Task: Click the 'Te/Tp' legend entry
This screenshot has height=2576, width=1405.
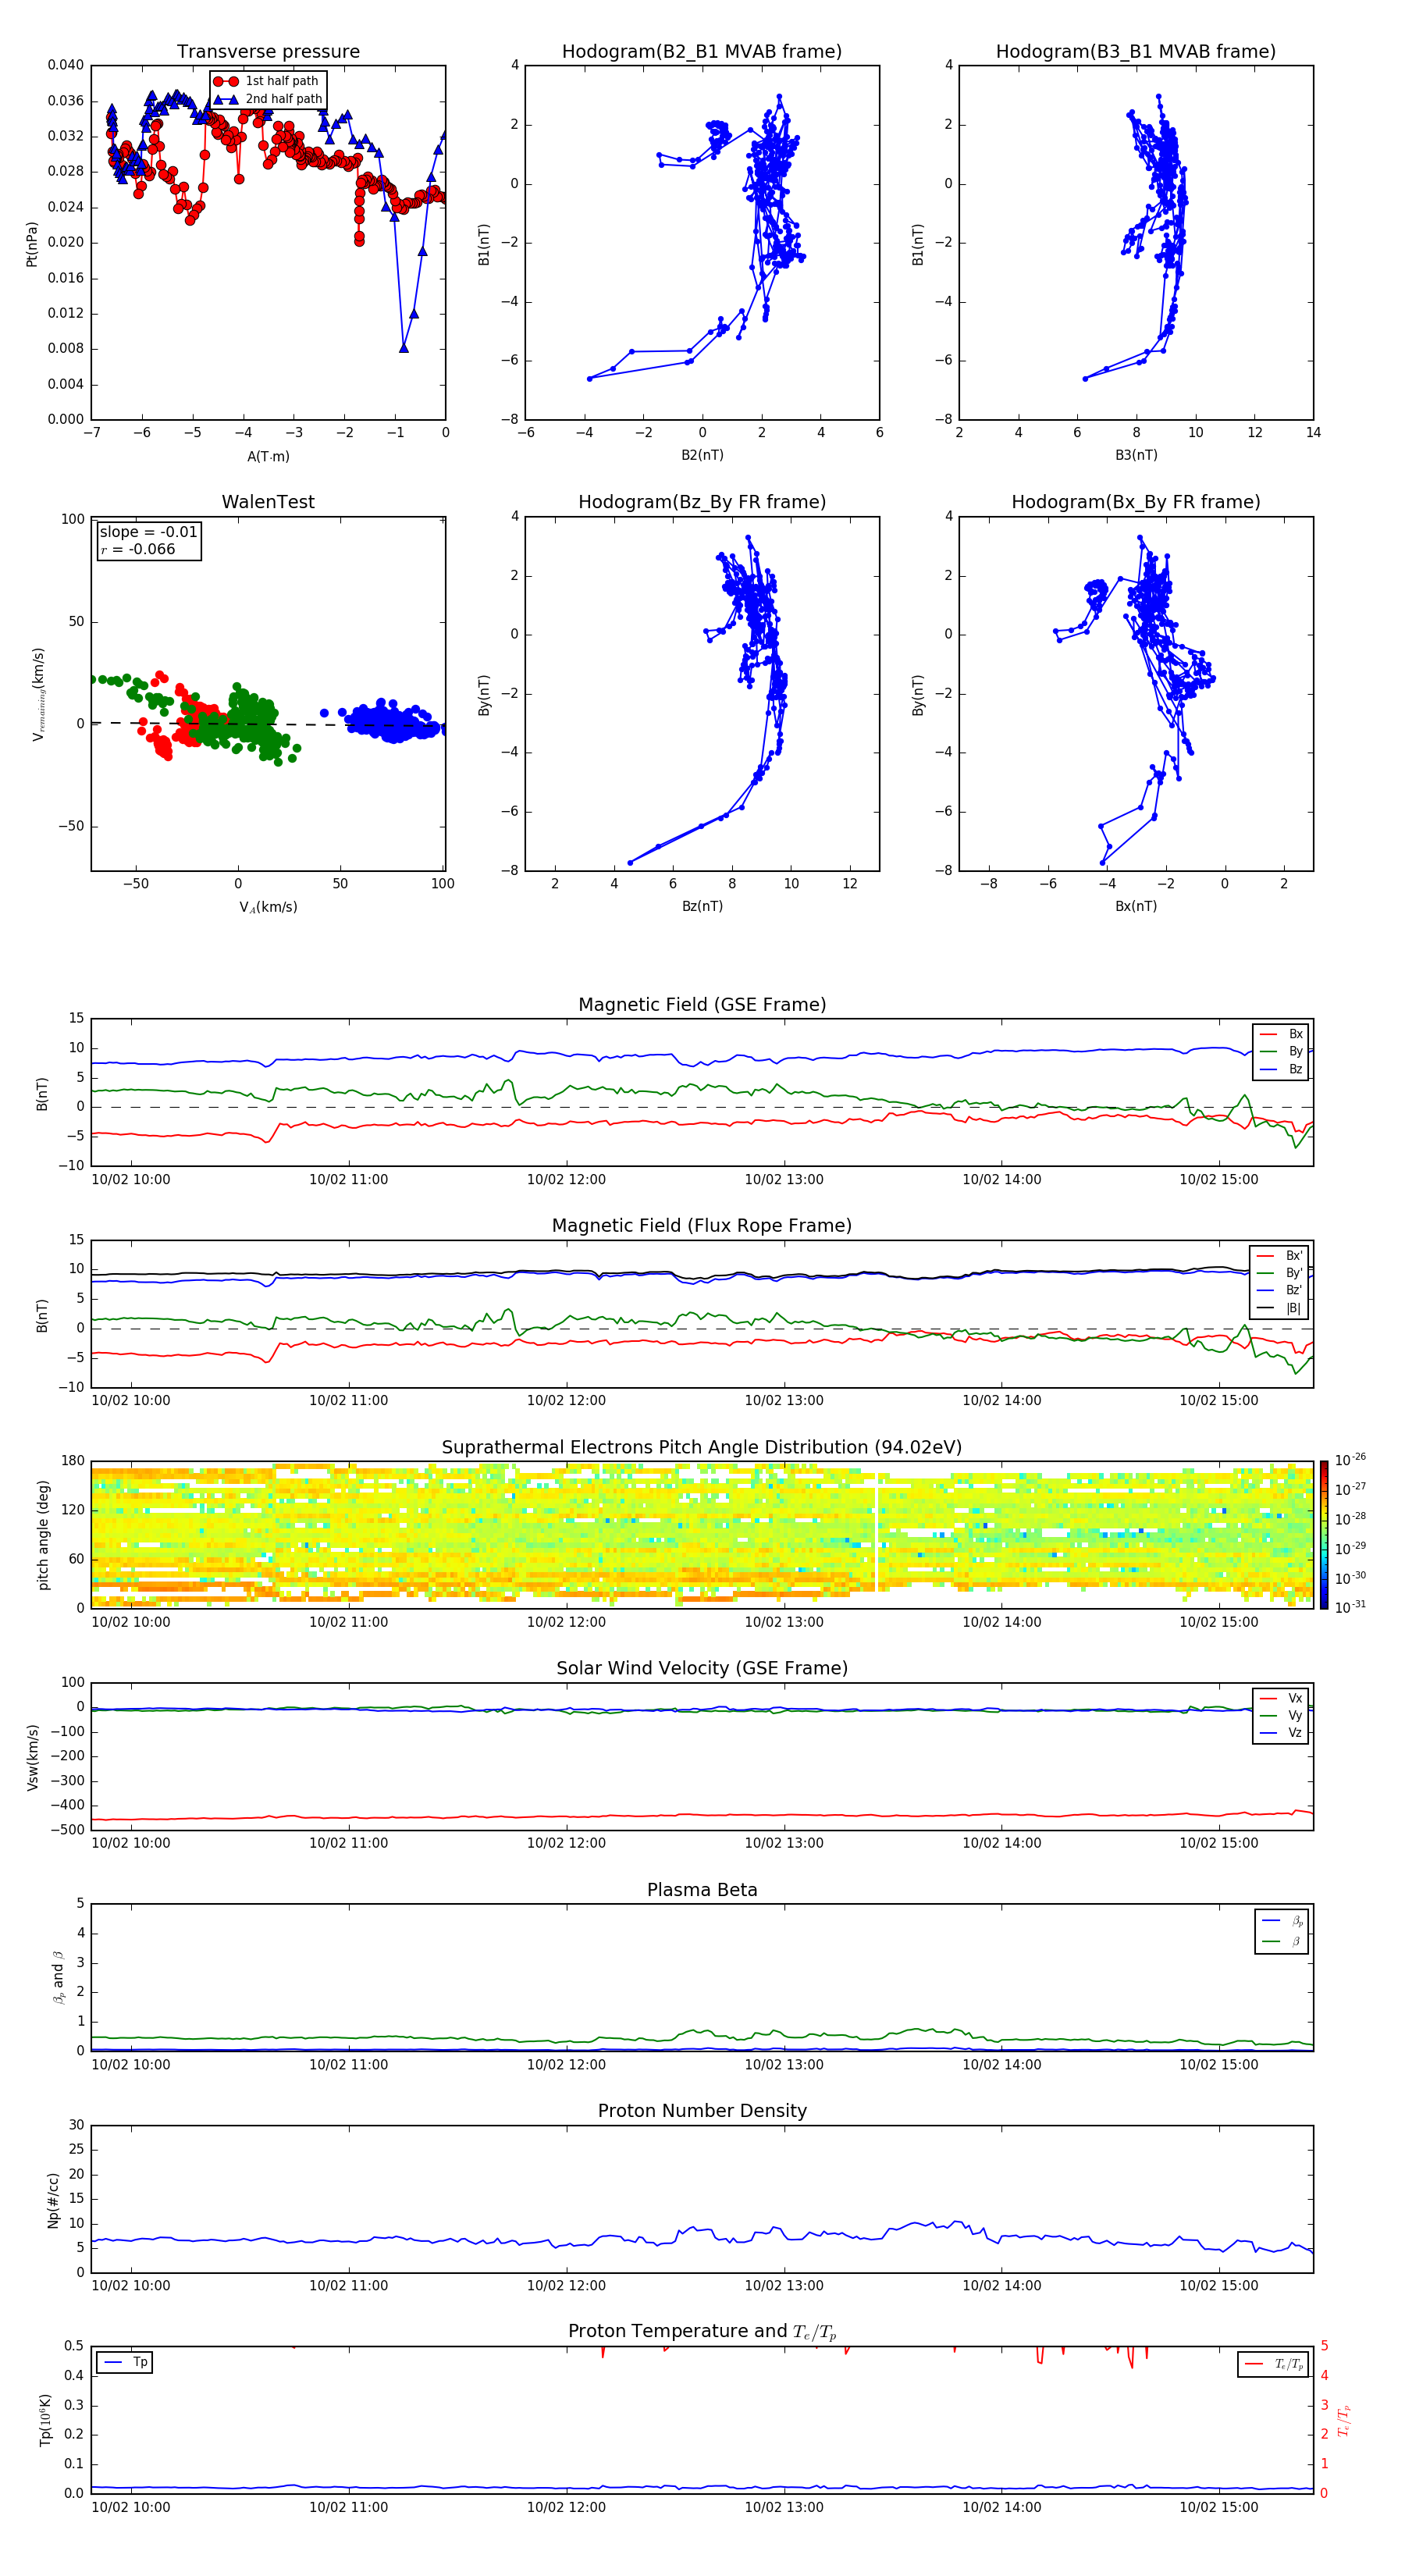Action: coord(1274,2364)
